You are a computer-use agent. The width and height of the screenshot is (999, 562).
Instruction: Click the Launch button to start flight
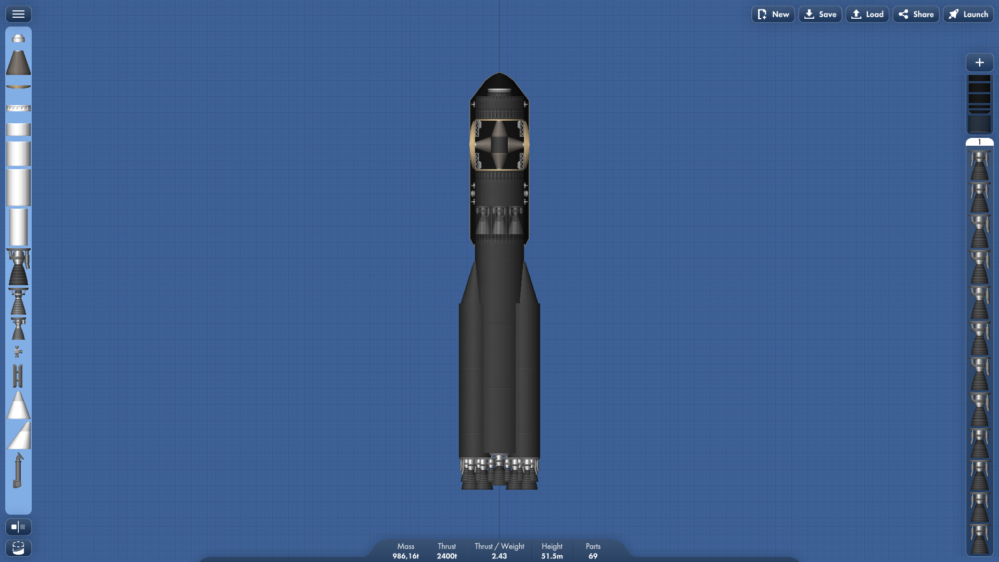coord(968,14)
